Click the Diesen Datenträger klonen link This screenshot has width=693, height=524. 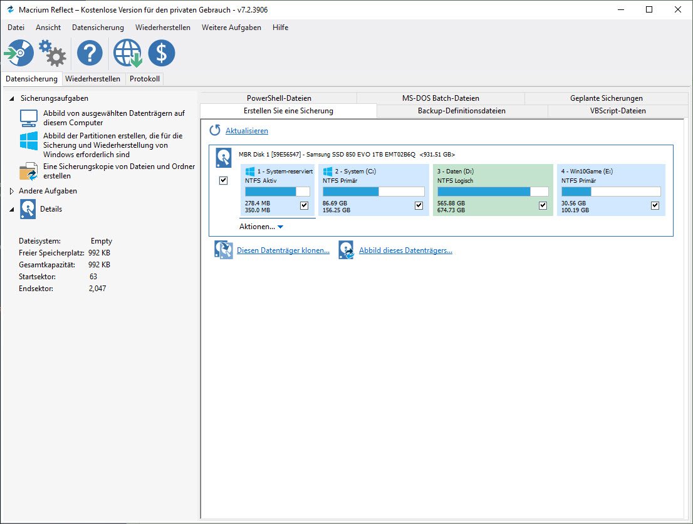coord(283,250)
